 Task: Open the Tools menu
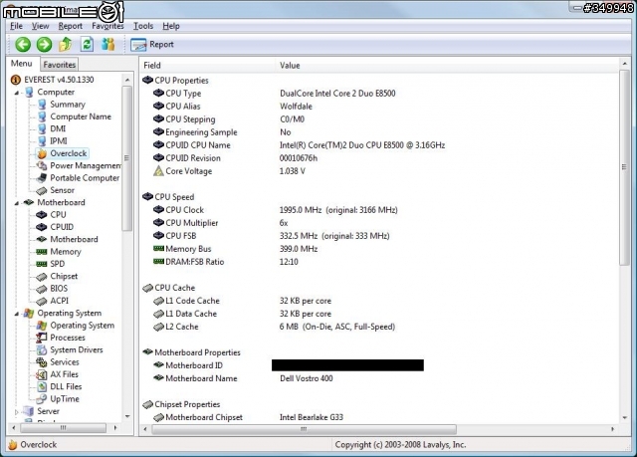click(143, 26)
